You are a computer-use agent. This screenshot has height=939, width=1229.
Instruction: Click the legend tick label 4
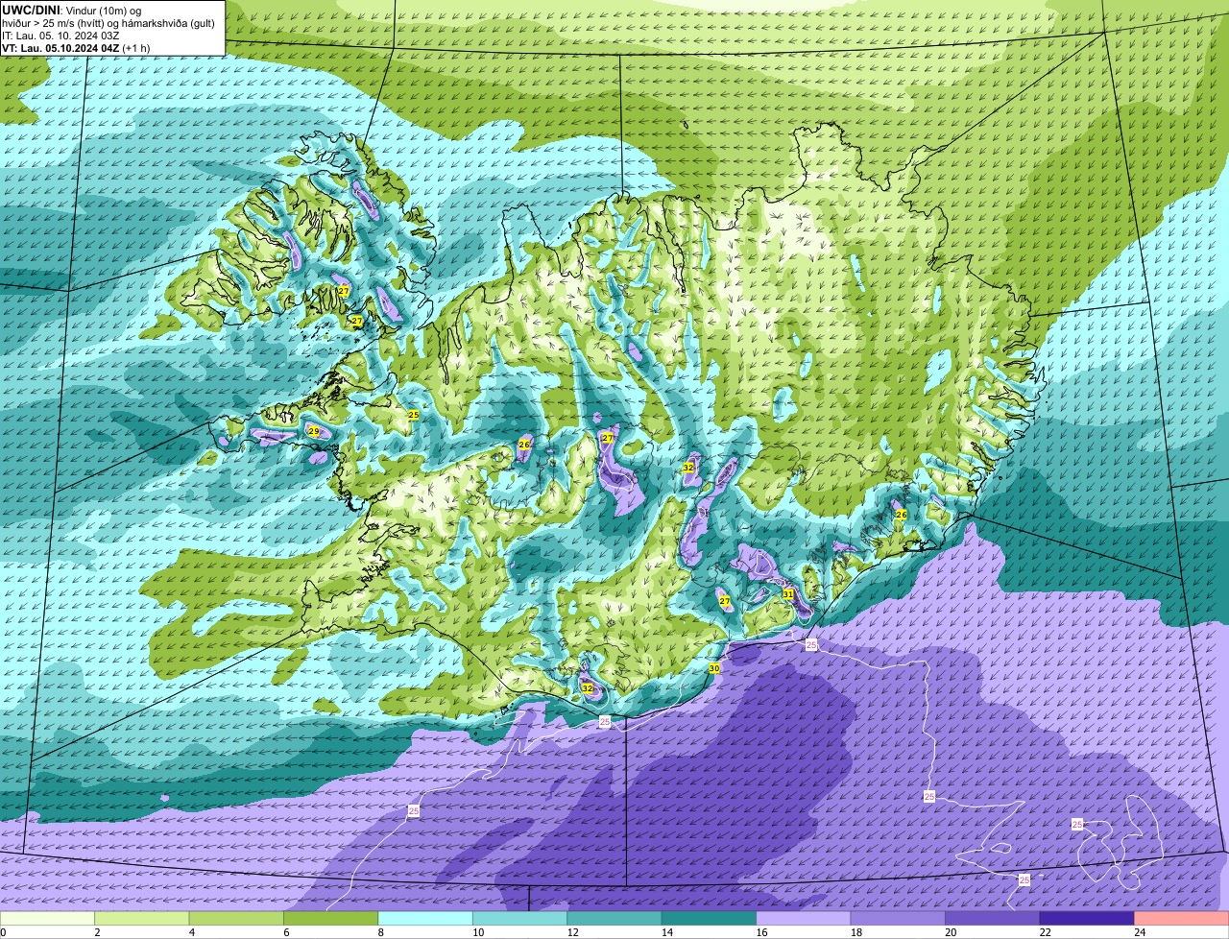point(191,932)
